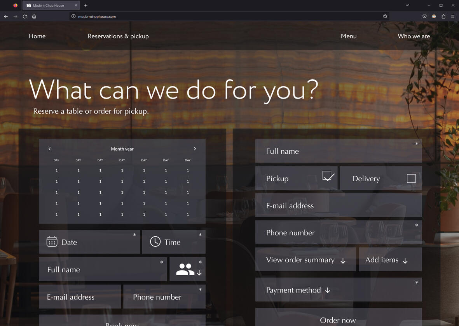Screen dimensions: 459x326
Task: Uncheck the Pickup checkbox
Action: pos(327,176)
